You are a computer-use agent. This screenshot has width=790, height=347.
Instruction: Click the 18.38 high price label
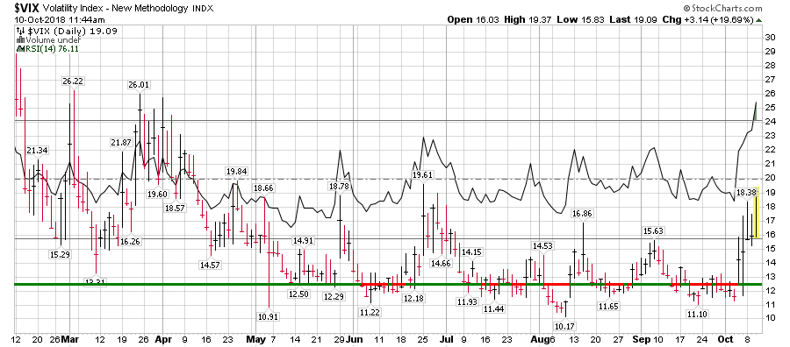[x=747, y=192]
